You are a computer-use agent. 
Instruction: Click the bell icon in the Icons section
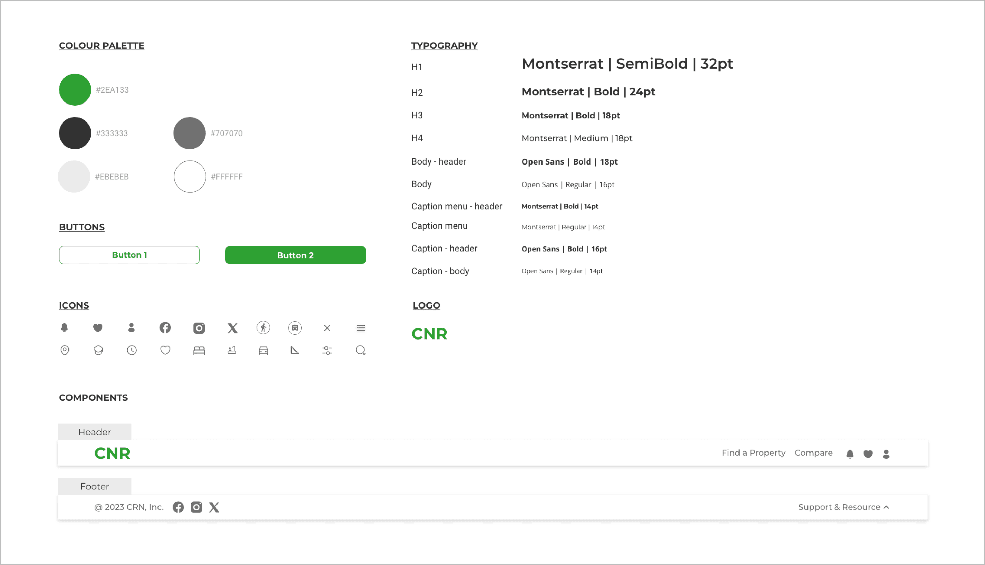coord(64,328)
